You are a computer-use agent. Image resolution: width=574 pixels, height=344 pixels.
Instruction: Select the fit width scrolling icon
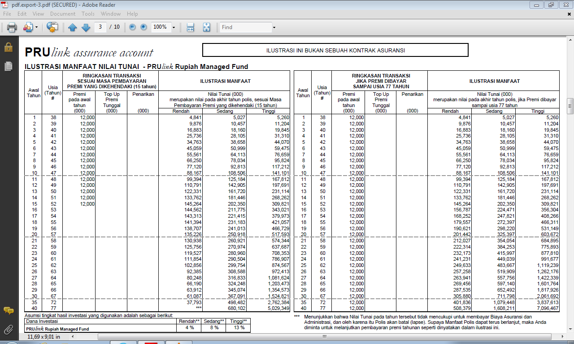coord(190,27)
